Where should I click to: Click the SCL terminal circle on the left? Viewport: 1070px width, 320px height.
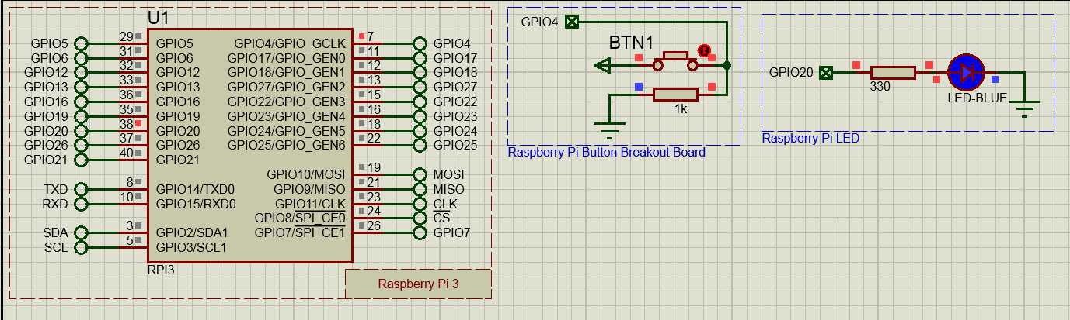tap(82, 247)
